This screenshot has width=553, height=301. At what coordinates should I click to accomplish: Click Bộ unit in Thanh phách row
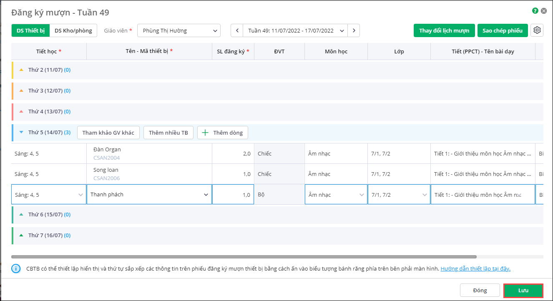261,195
